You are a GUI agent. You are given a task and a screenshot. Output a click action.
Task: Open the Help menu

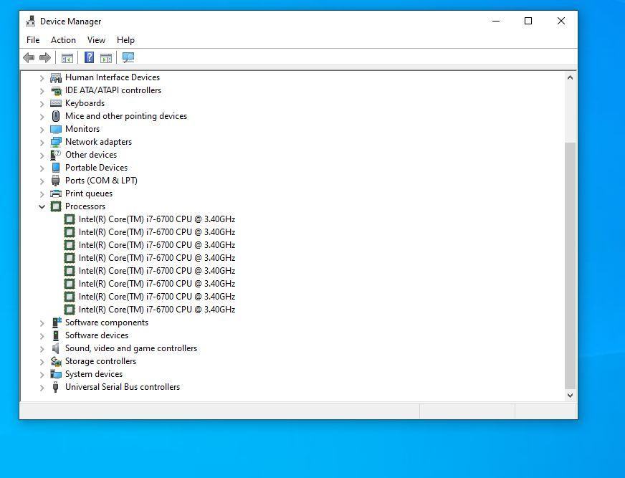(x=125, y=40)
